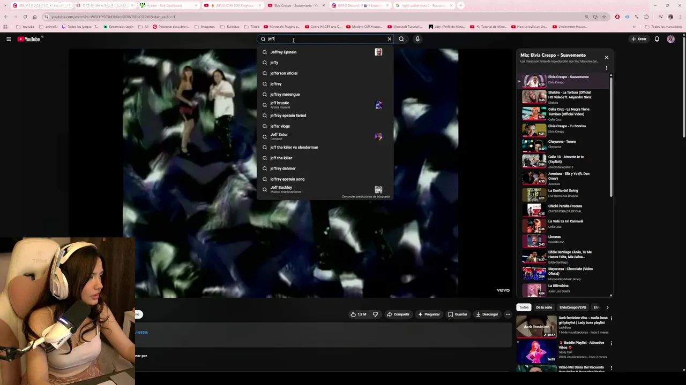Select 'Calle 13 - Atrevete te te'
The height and width of the screenshot is (385, 686).
(563, 161)
